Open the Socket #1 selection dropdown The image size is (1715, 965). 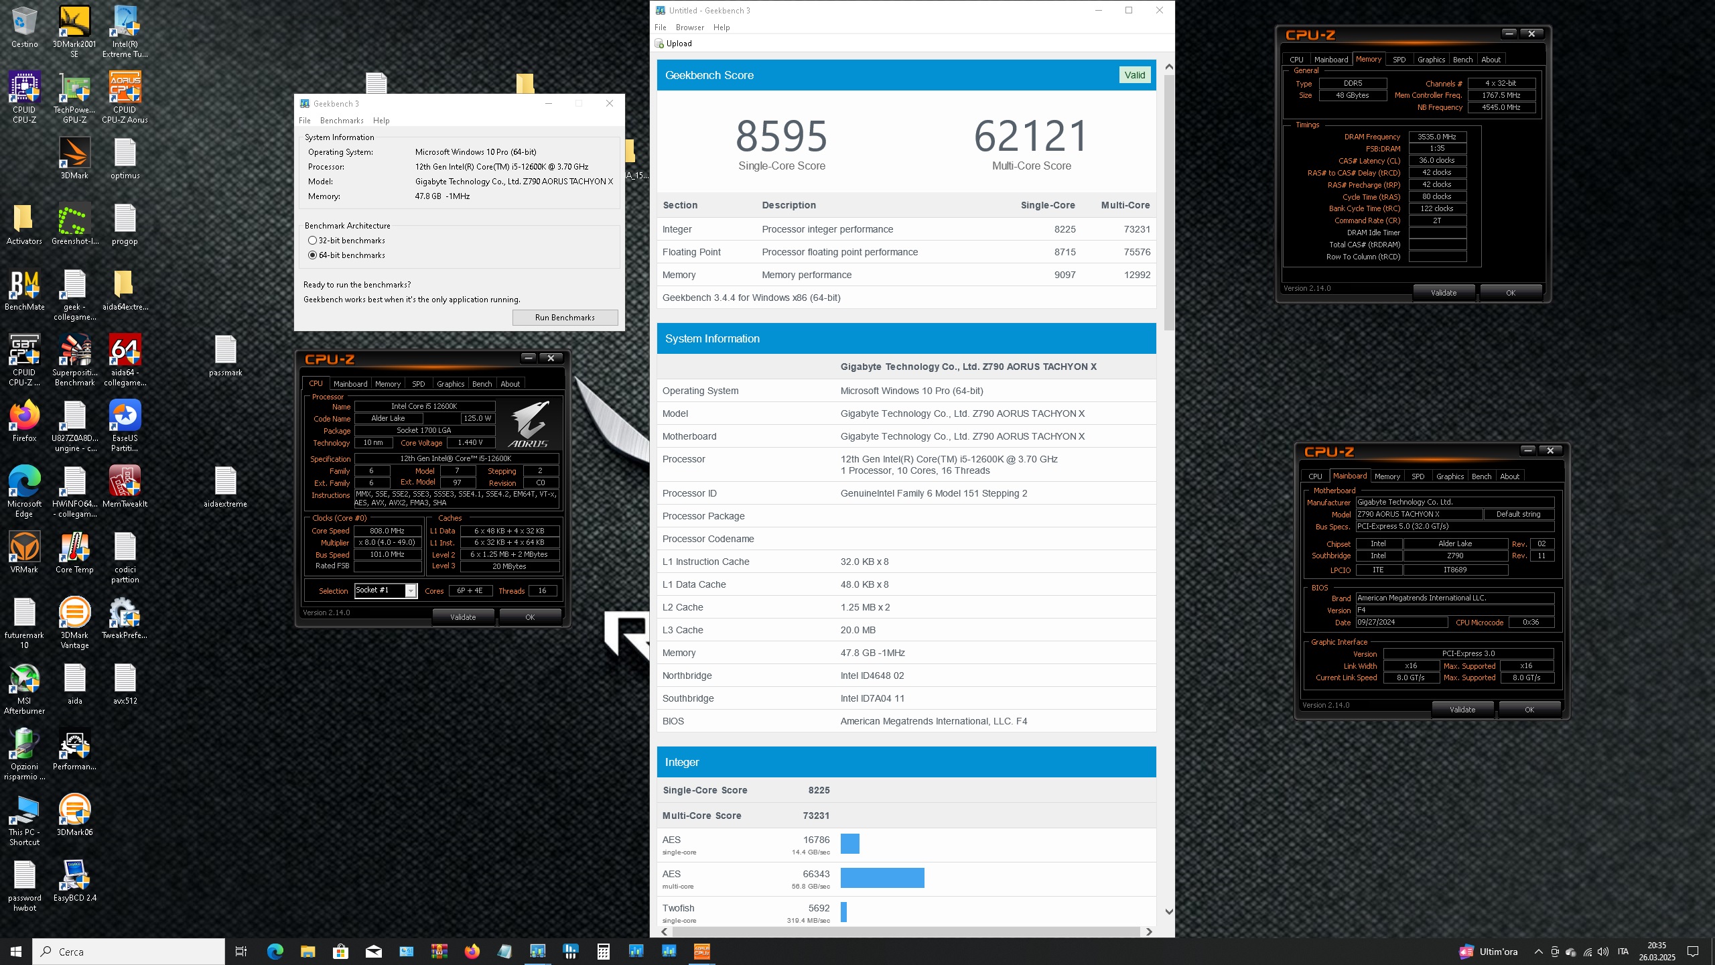(x=411, y=590)
